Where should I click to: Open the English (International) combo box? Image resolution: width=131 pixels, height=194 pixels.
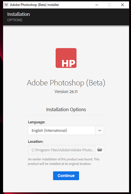click(x=66, y=130)
